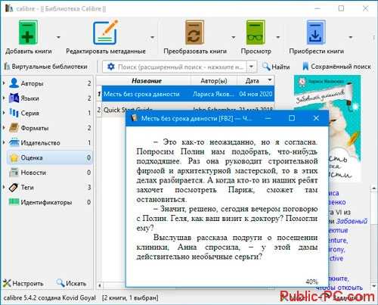Click the Оценка star icon
The width and height of the screenshot is (378, 305).
click(14, 157)
